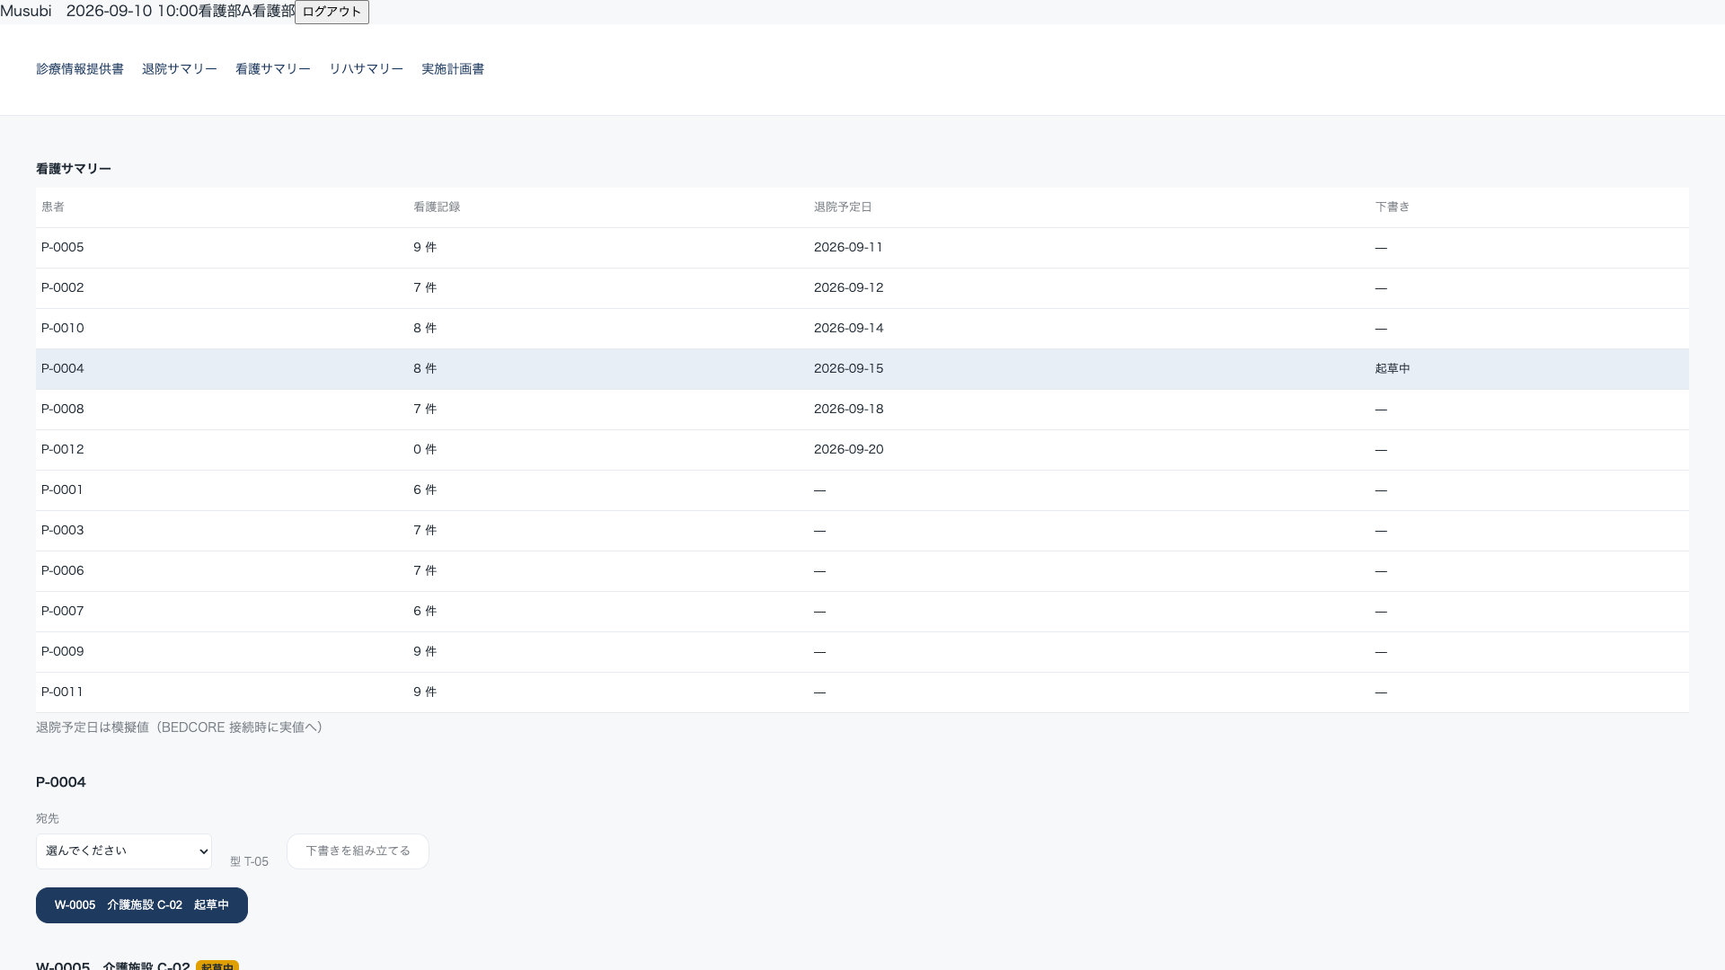This screenshot has height=970, width=1725.
Task: Click discharge date 2026-09-18
Action: (848, 410)
